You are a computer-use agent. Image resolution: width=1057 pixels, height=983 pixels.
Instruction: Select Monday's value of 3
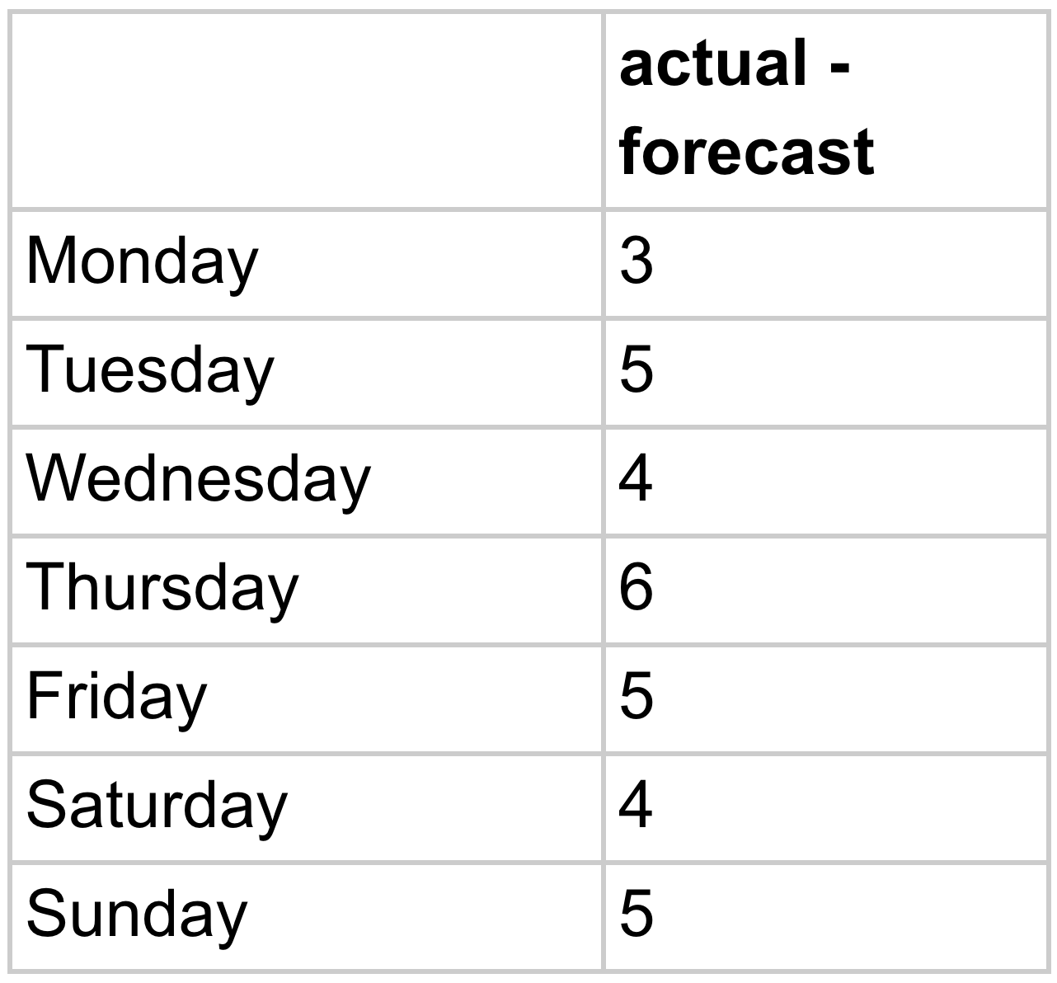[636, 262]
